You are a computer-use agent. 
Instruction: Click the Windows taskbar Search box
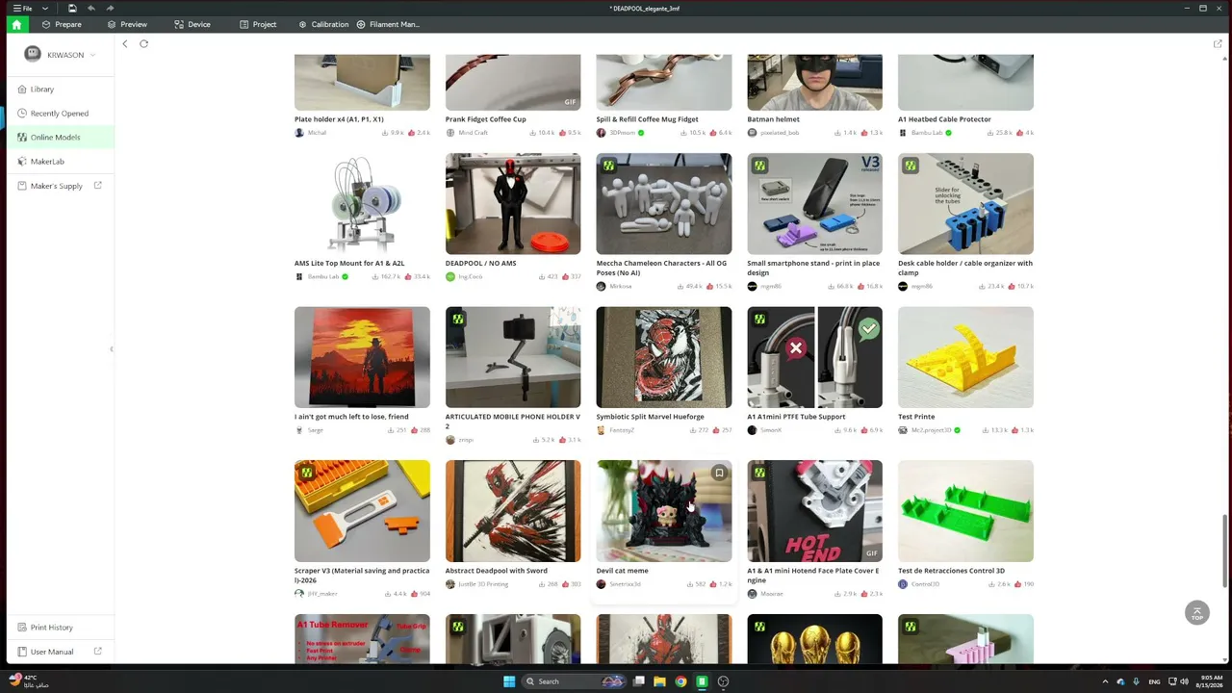(x=575, y=681)
